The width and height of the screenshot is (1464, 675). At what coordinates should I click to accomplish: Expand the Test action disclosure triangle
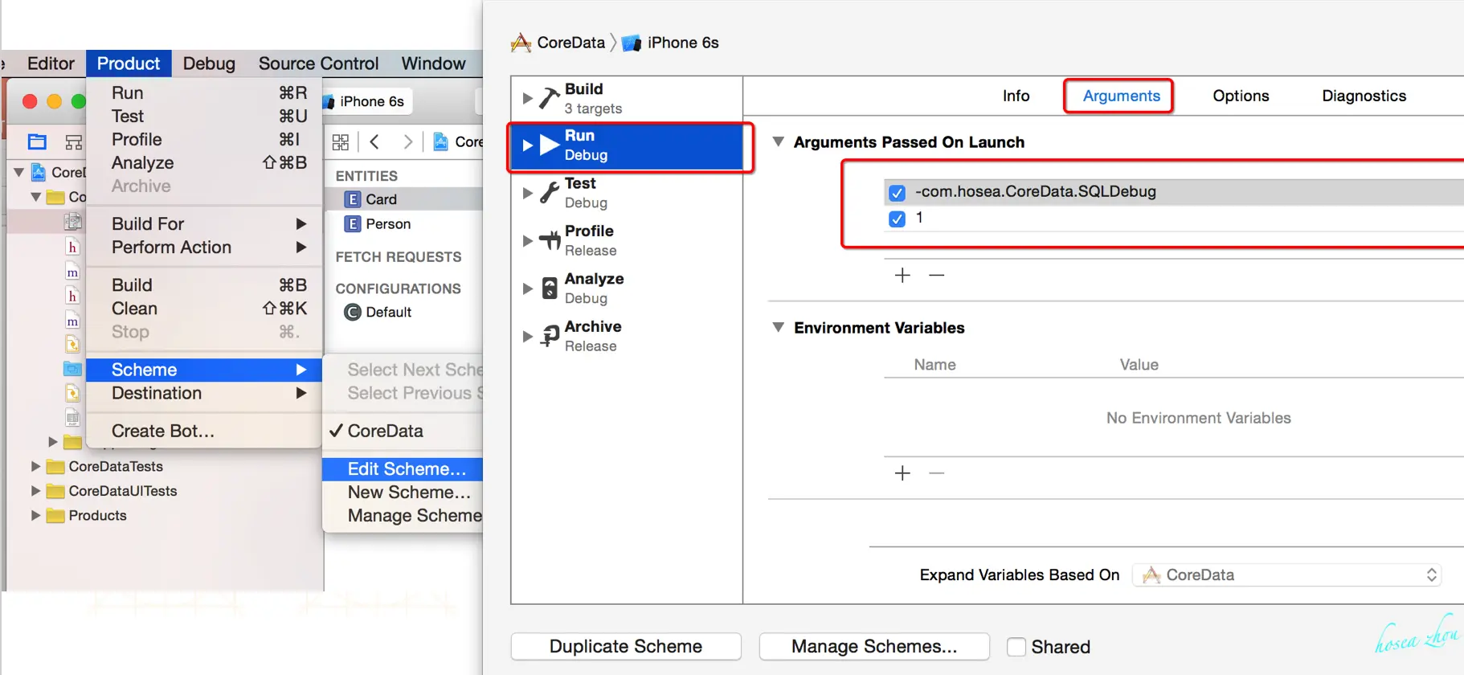click(527, 193)
